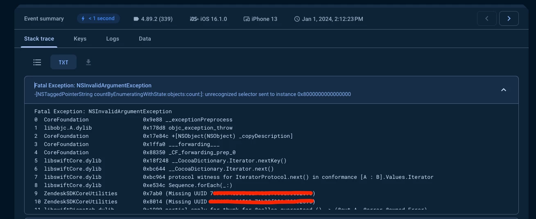This screenshot has width=536, height=219.
Task: Download the stack trace file icon
Action: 88,62
